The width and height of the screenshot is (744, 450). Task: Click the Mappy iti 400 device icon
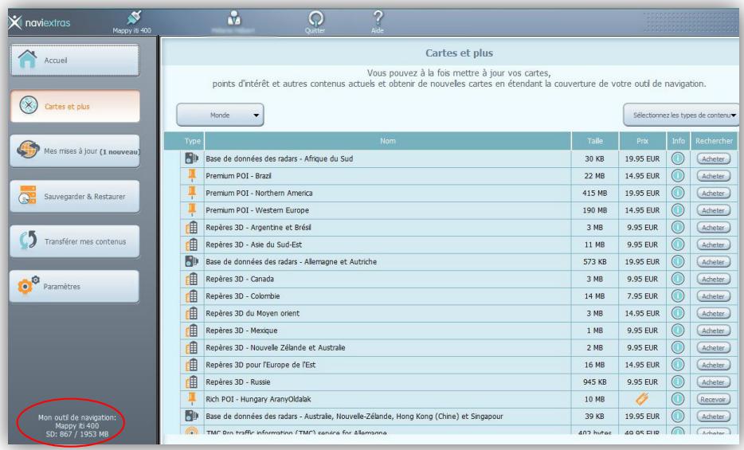[135, 18]
